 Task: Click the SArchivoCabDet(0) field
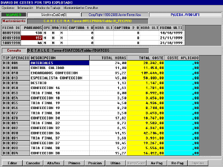click(x=54, y=15)
